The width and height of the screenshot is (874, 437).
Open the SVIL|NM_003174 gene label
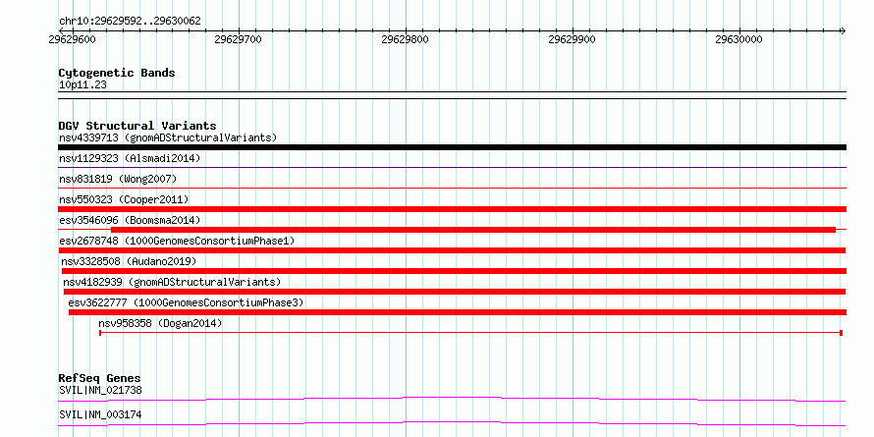pyautogui.click(x=100, y=415)
